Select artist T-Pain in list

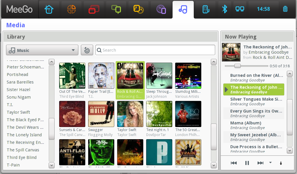[13, 165]
